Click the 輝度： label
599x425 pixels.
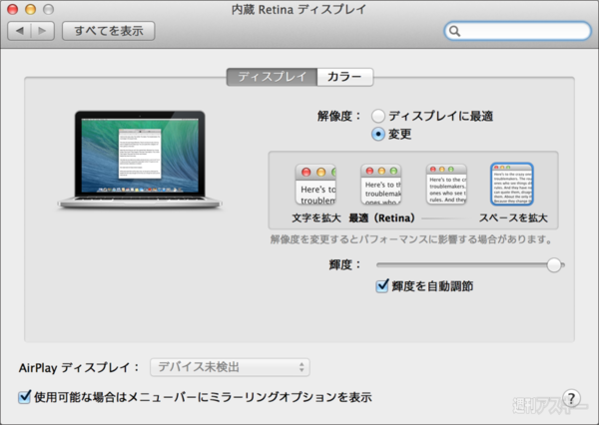pos(345,264)
